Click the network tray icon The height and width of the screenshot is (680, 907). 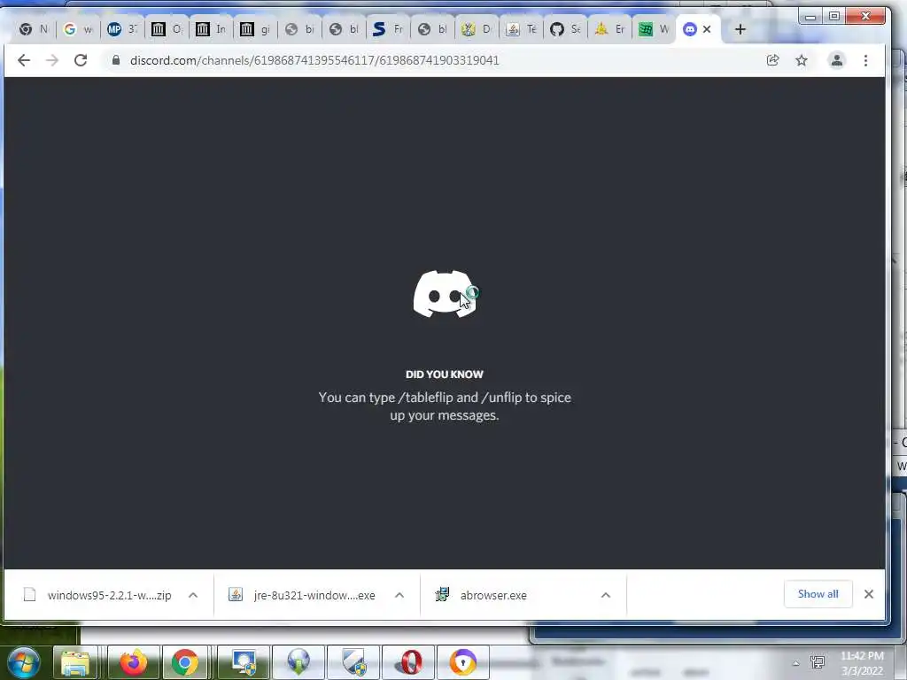tap(818, 662)
